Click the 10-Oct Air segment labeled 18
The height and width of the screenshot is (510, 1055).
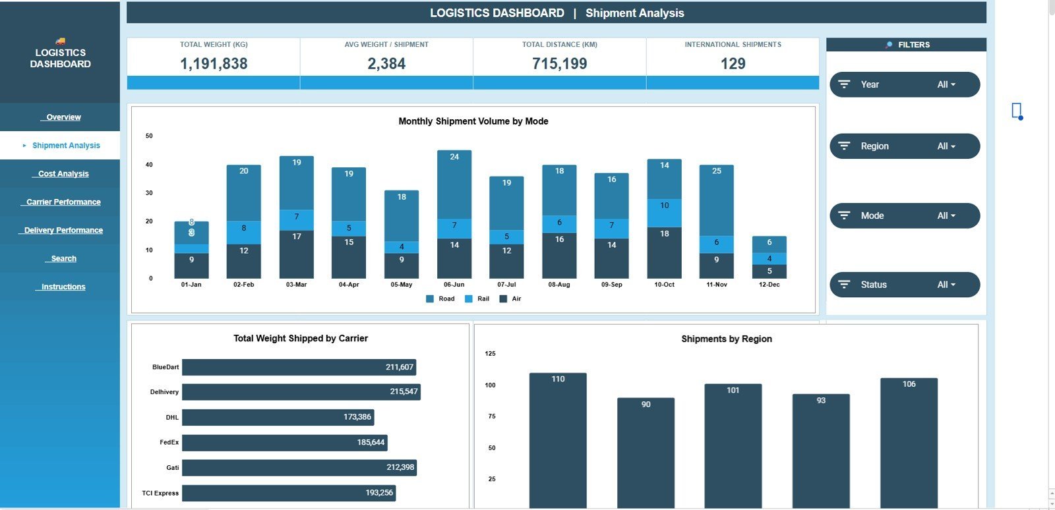point(664,253)
